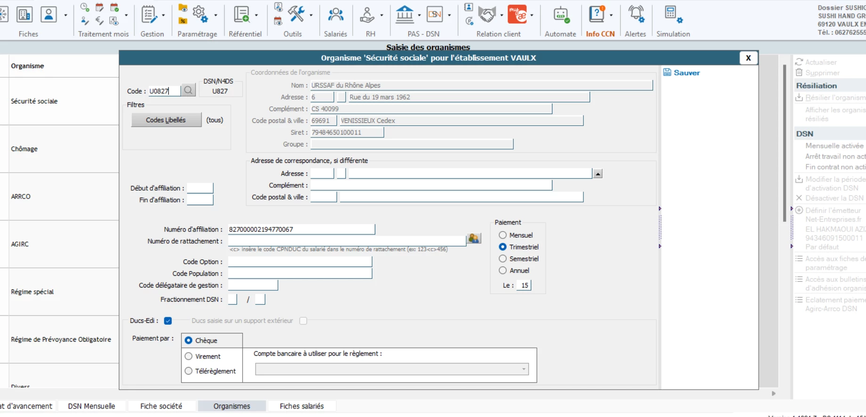Open the Outils tools icon
Viewport: 866px width, 417px height.
296,15
